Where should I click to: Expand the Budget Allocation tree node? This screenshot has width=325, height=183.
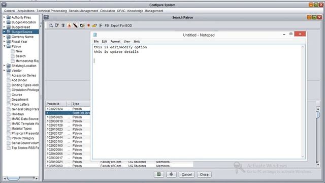tap(4, 22)
